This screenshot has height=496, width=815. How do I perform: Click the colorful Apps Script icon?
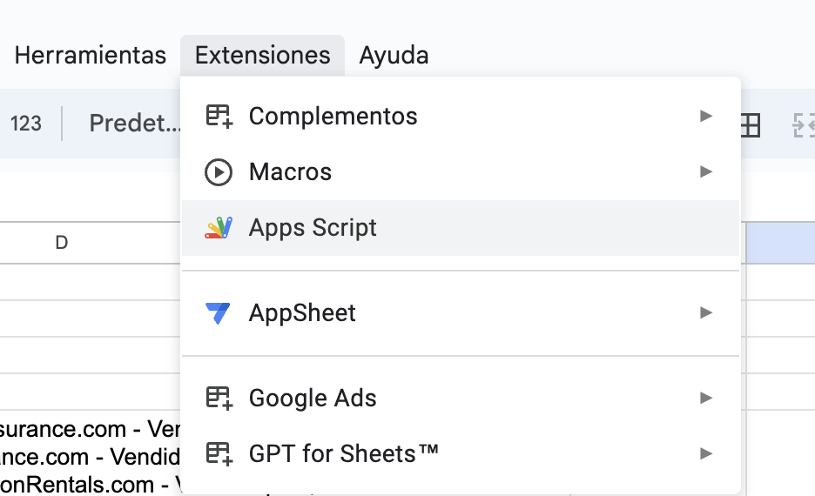click(x=219, y=228)
